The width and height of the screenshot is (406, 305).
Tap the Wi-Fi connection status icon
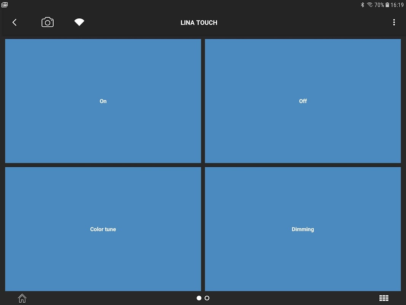click(x=79, y=22)
